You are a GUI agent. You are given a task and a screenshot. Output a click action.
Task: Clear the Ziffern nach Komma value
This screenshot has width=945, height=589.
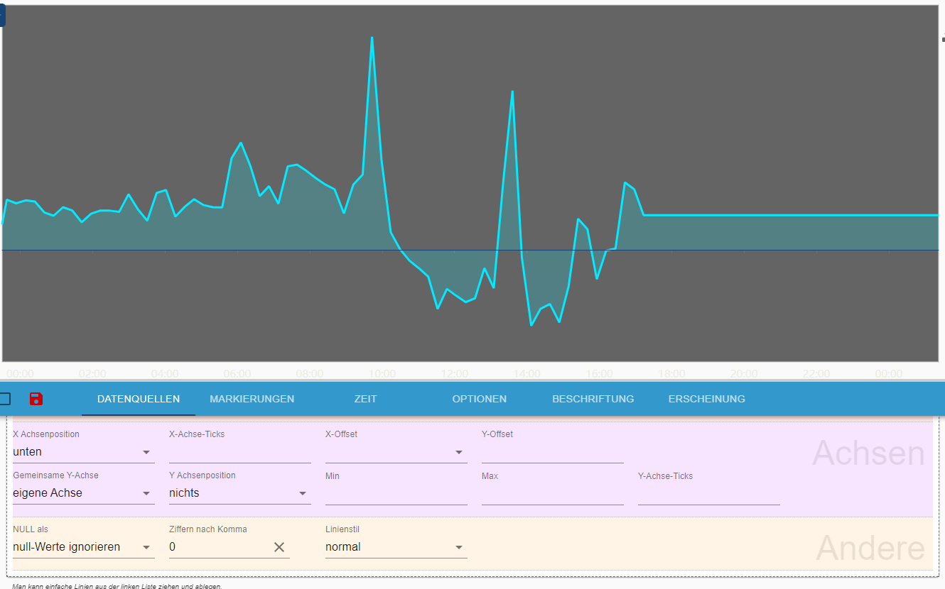point(279,547)
